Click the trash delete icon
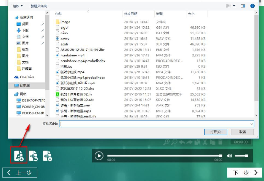Image resolution: width=264 pixels, height=181 pixels. (221, 142)
